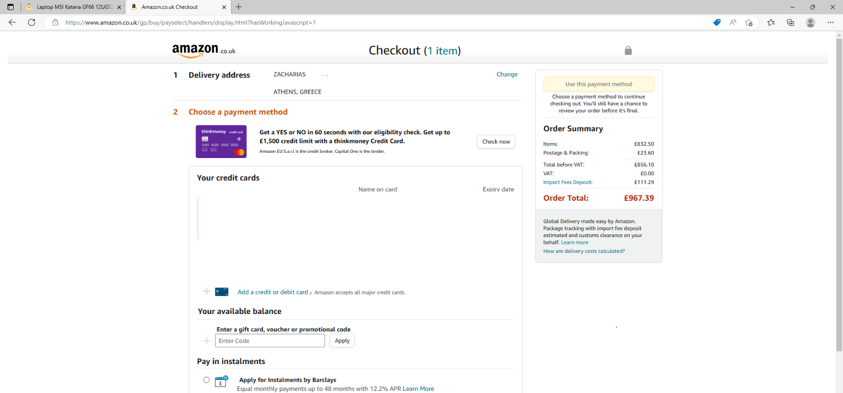The height and width of the screenshot is (393, 843).
Task: Click the Barclays instalments pound icon
Action: [x=221, y=381]
